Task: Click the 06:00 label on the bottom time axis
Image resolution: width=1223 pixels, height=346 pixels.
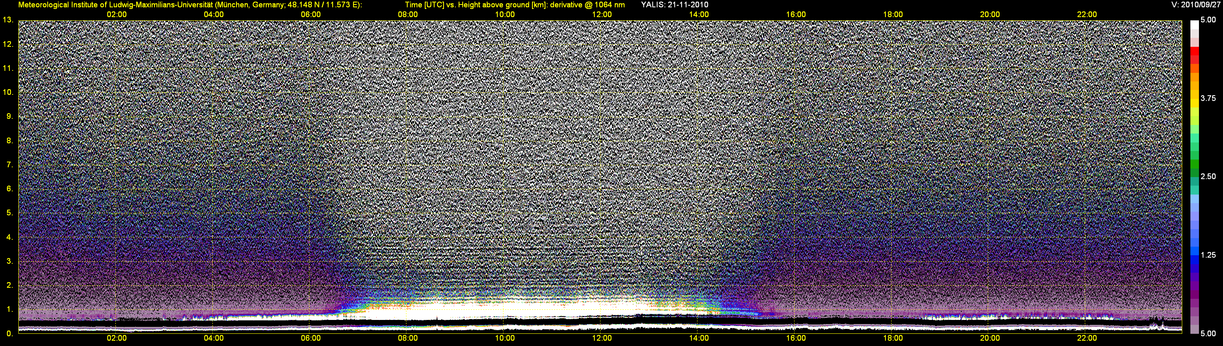Action: [311, 338]
